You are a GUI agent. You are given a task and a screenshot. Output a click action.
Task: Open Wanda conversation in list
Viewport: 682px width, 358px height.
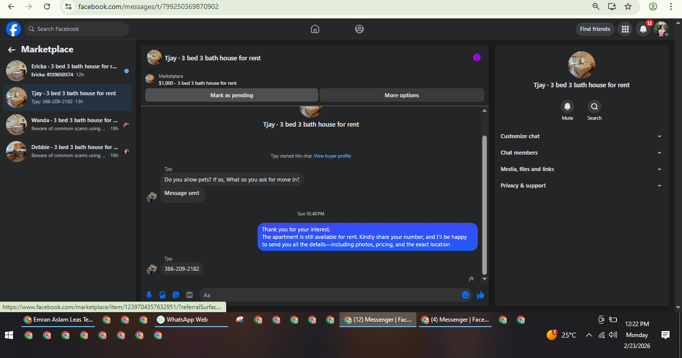[67, 125]
